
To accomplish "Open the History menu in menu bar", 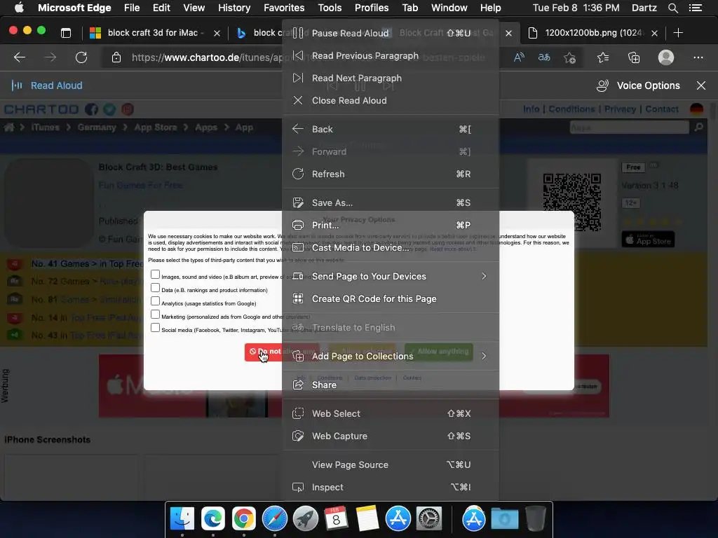I will click(234, 8).
